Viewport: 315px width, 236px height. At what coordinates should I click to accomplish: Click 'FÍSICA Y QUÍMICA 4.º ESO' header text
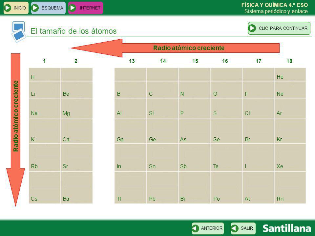[275, 5]
